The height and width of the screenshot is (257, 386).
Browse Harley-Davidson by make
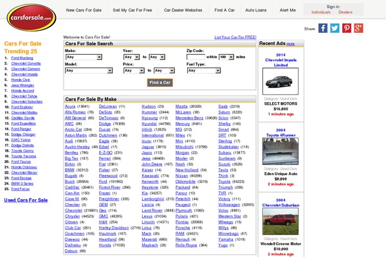pos(114,228)
